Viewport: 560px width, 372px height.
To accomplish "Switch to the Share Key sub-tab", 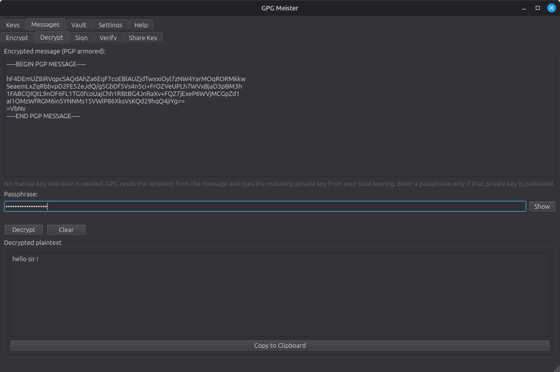I will (x=143, y=38).
